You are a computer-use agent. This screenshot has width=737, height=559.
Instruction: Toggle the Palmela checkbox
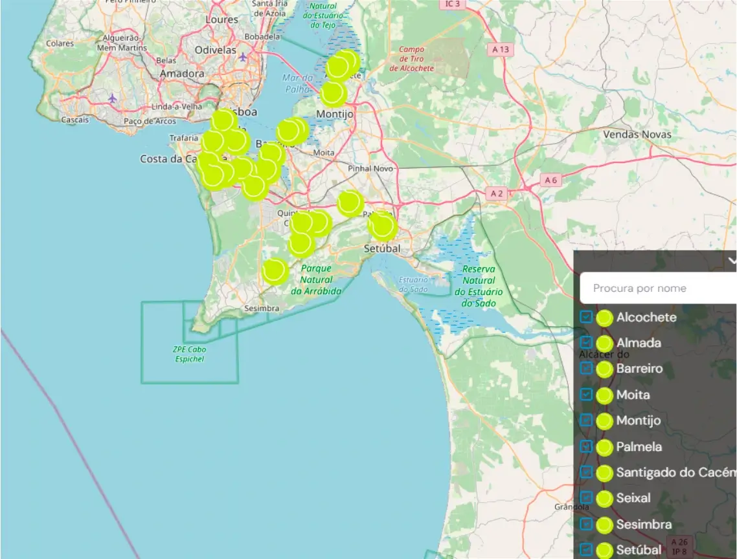tap(586, 446)
